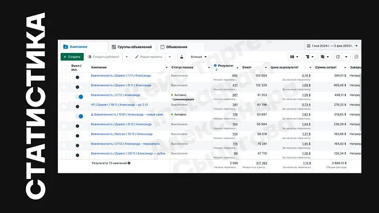Open the A/B test flask tool
379x213 pixels.
181,57
